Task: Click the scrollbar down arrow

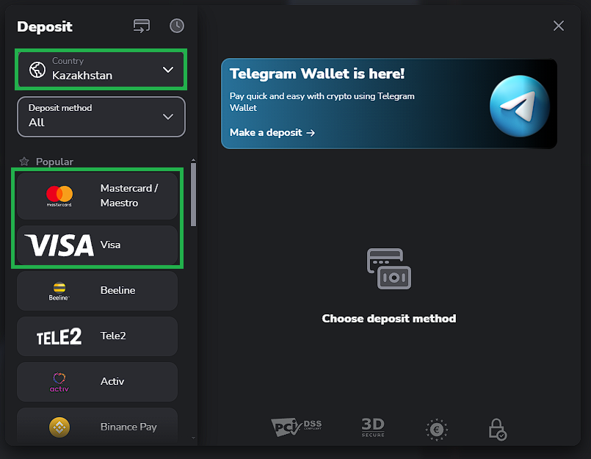Action: 193,438
